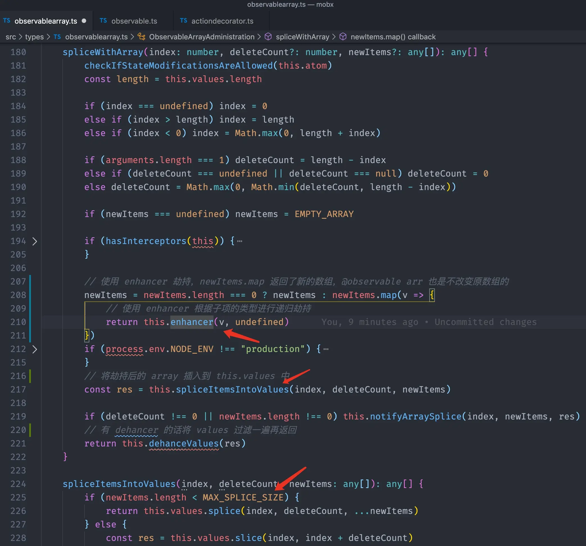586x546 pixels.
Task: Click the TypeScript icon on observablearray.ts tab
Action: click(x=6, y=21)
